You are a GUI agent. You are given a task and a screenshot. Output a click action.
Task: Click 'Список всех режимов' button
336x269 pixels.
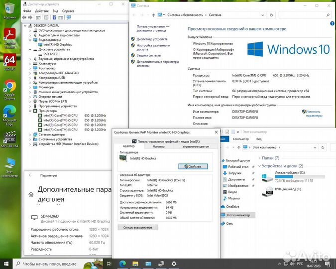coord(138,227)
